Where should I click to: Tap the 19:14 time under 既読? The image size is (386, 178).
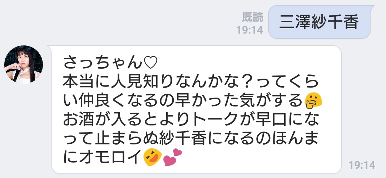(x=249, y=30)
